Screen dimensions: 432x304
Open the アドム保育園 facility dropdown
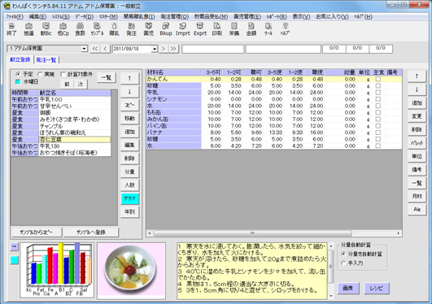[x=84, y=49]
